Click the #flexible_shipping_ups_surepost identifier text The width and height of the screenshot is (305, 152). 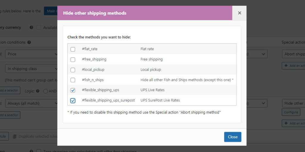(x=108, y=100)
